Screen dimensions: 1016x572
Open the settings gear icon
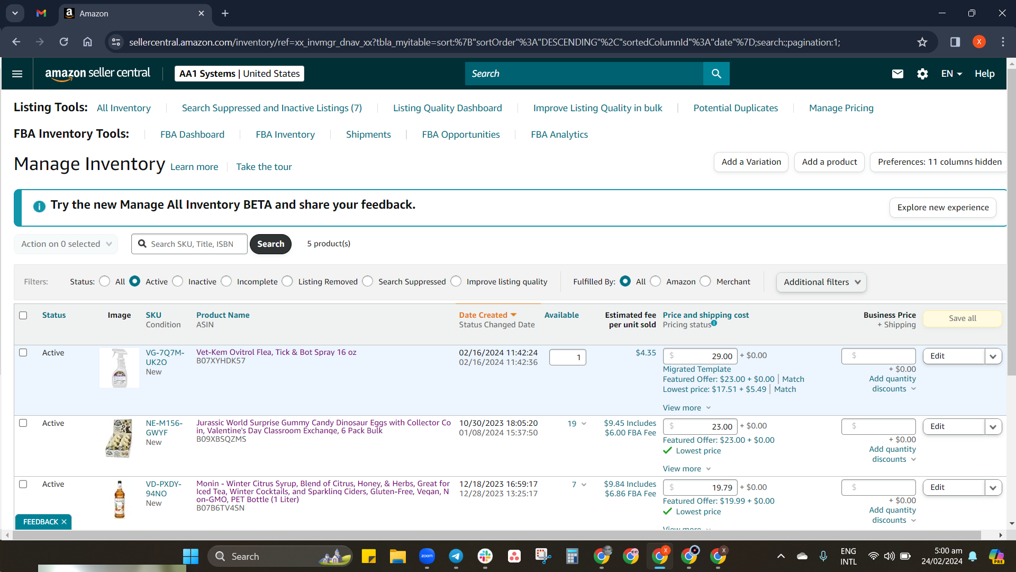(922, 74)
